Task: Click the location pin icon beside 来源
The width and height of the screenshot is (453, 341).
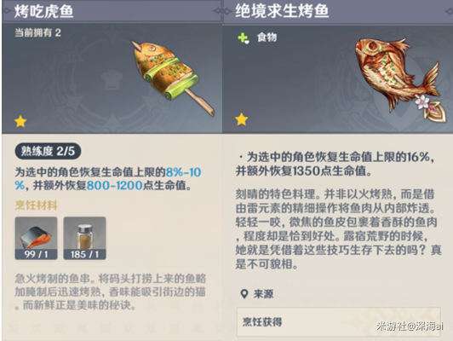Action: coord(244,294)
